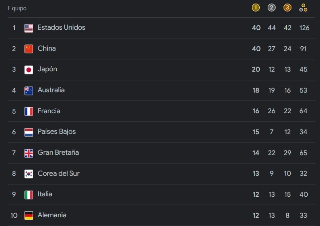
Task: Click the Japan flag icon
Action: 29,70
